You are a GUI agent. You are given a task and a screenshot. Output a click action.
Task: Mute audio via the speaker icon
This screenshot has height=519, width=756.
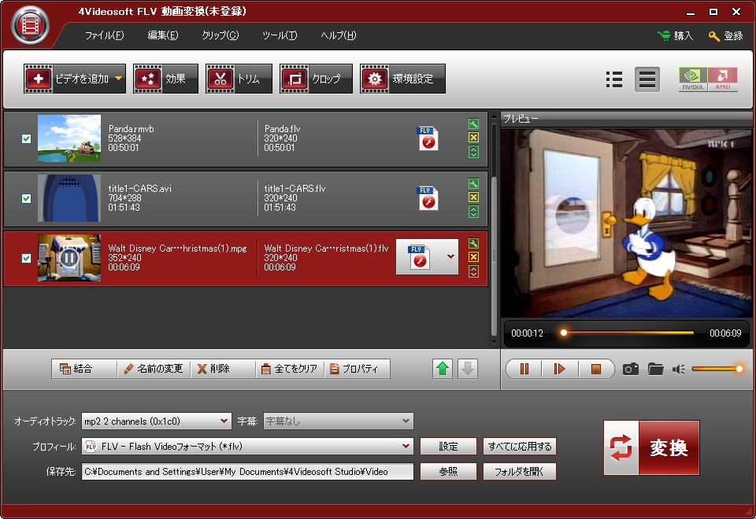pyautogui.click(x=678, y=369)
